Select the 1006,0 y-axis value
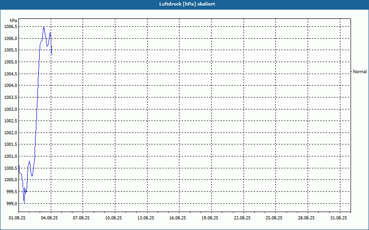This screenshot has height=230, width=369. [x=11, y=38]
